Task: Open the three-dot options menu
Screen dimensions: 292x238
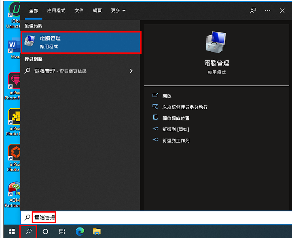Action: coord(268,11)
